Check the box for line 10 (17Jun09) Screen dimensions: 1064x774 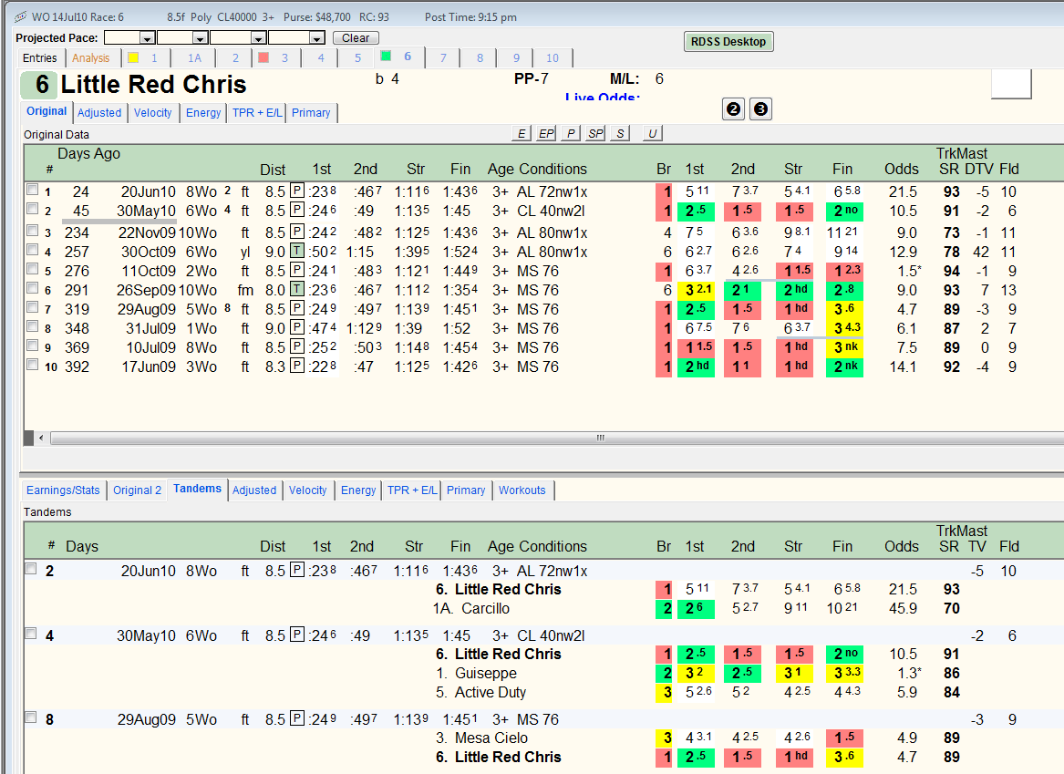tap(31, 365)
